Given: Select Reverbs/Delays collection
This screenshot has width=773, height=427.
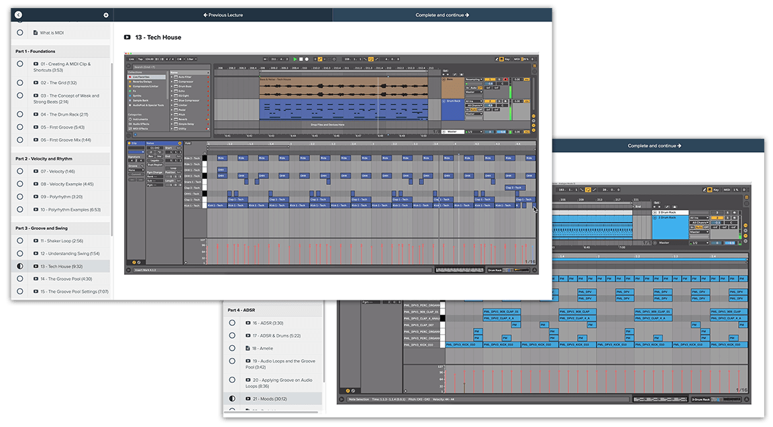Looking at the screenshot, I should click(142, 82).
